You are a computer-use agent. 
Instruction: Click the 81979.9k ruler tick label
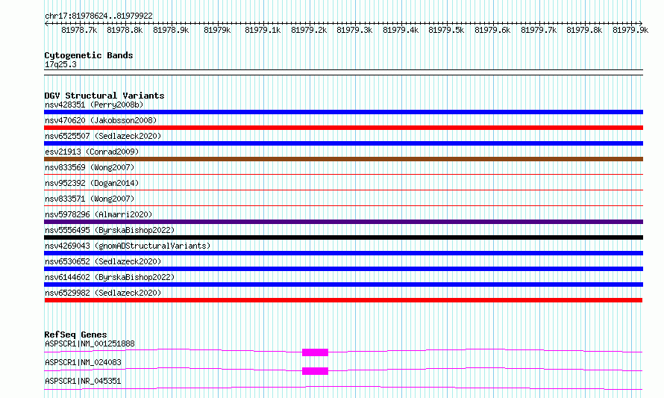(630, 30)
